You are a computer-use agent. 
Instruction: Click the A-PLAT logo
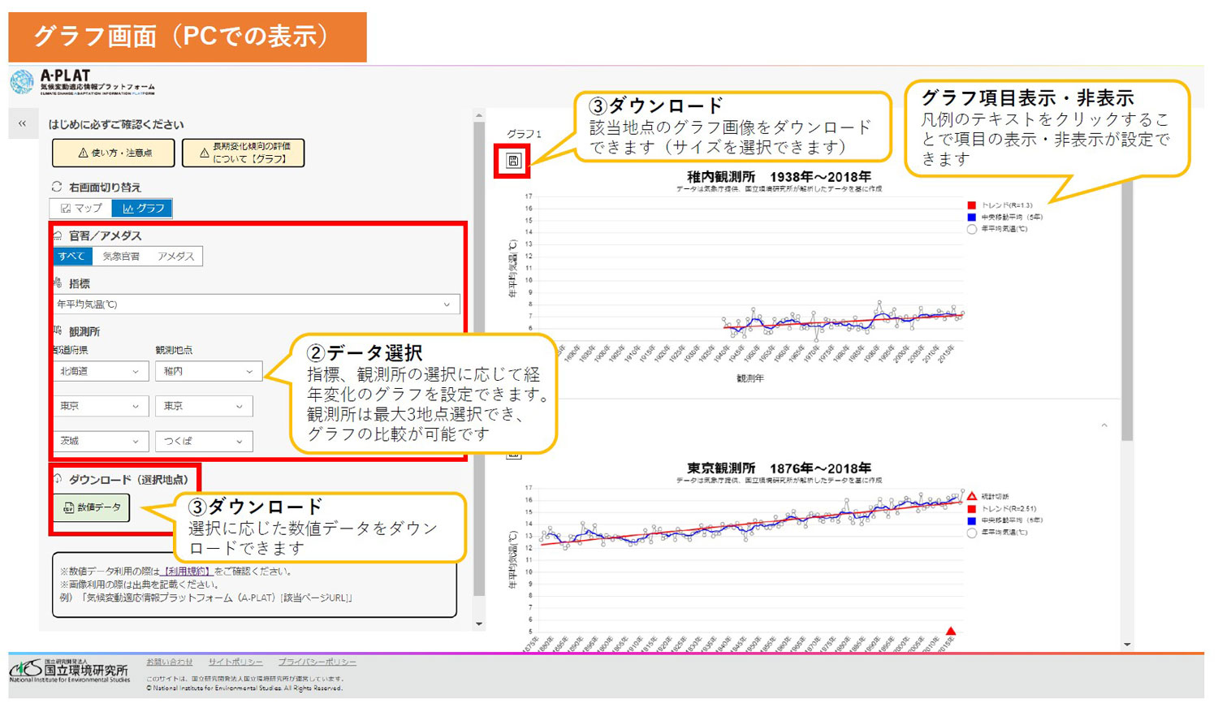click(81, 81)
